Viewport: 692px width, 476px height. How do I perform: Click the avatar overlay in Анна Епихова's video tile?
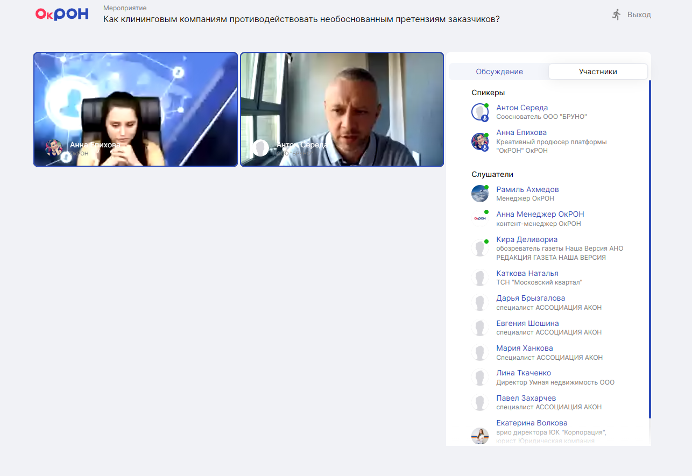click(x=54, y=148)
